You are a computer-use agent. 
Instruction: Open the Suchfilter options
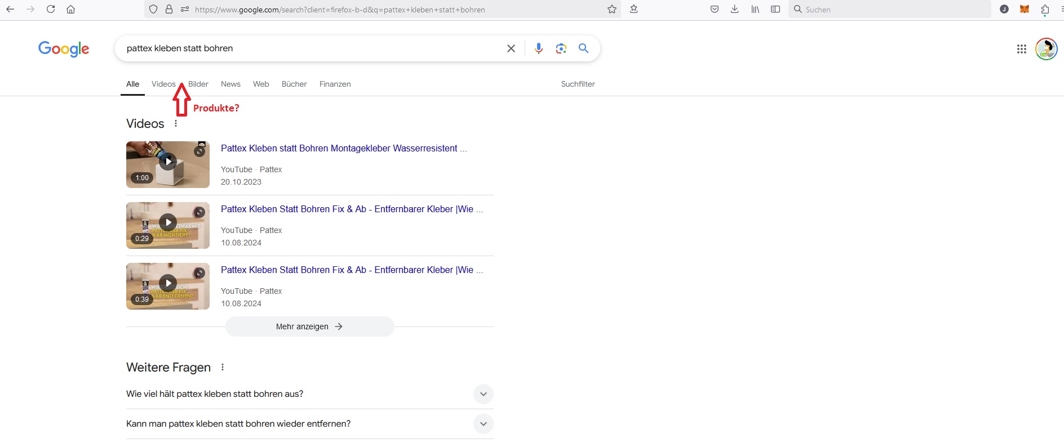point(578,84)
